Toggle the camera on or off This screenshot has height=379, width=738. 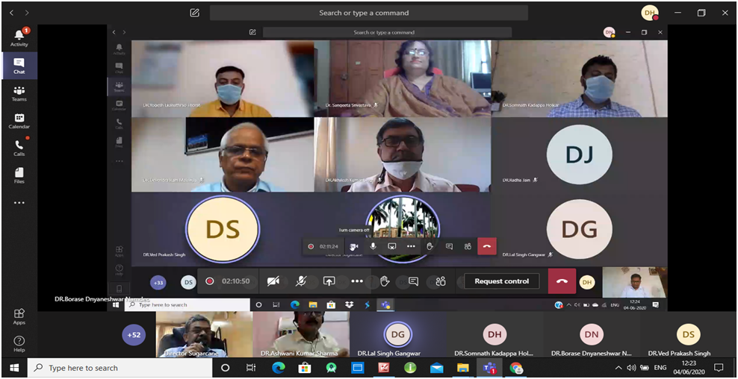[273, 281]
